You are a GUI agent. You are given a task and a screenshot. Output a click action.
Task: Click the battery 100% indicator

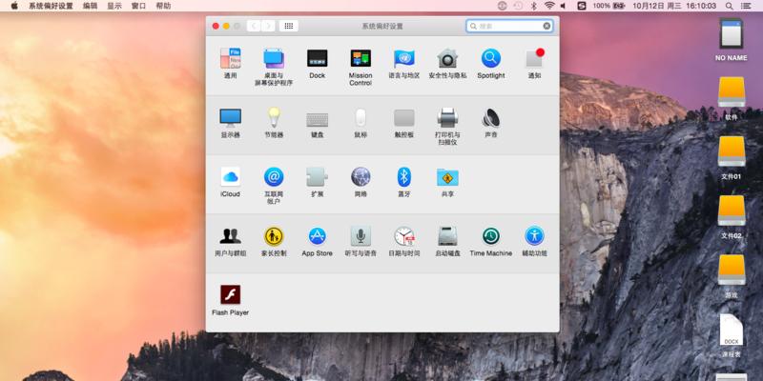pyautogui.click(x=608, y=6)
